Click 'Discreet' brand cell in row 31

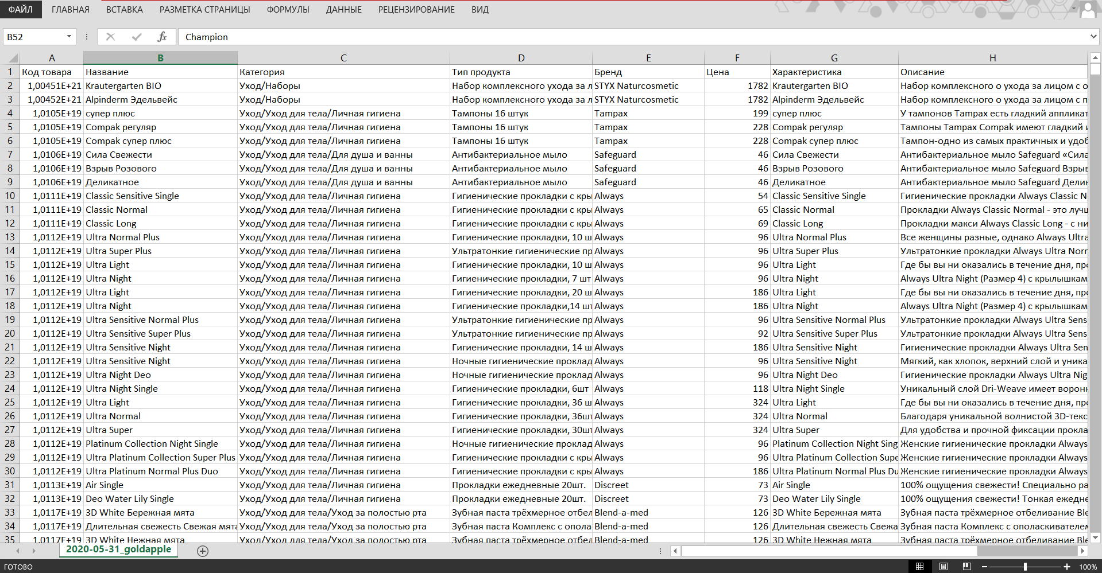point(648,485)
